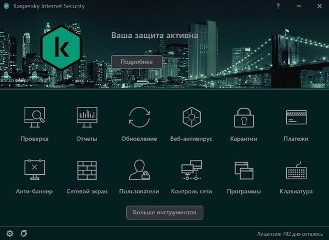Click the Контроль сети label
Screen dimensions: 329x240
tap(191, 192)
